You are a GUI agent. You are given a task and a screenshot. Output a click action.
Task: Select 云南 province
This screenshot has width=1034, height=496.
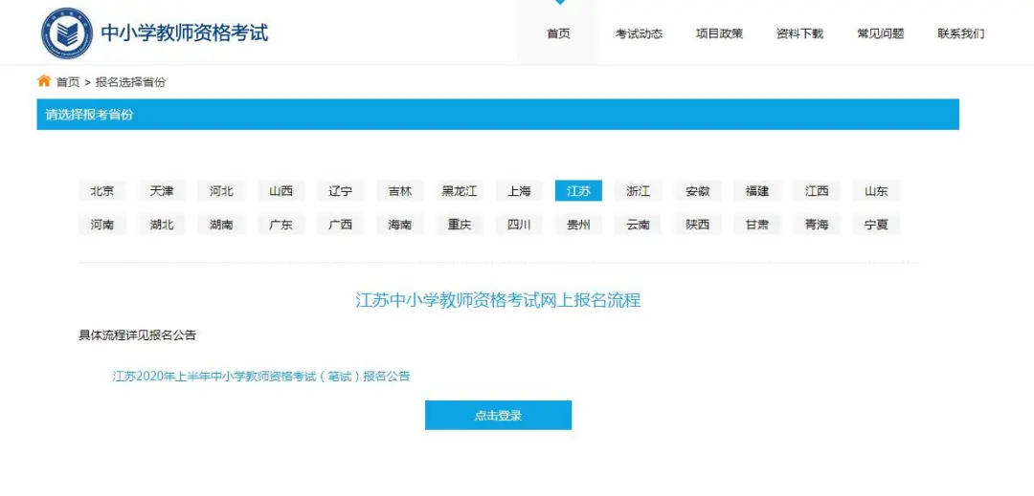pyautogui.click(x=639, y=225)
